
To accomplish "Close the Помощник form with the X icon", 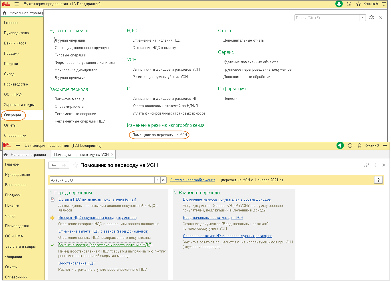I will (384, 165).
